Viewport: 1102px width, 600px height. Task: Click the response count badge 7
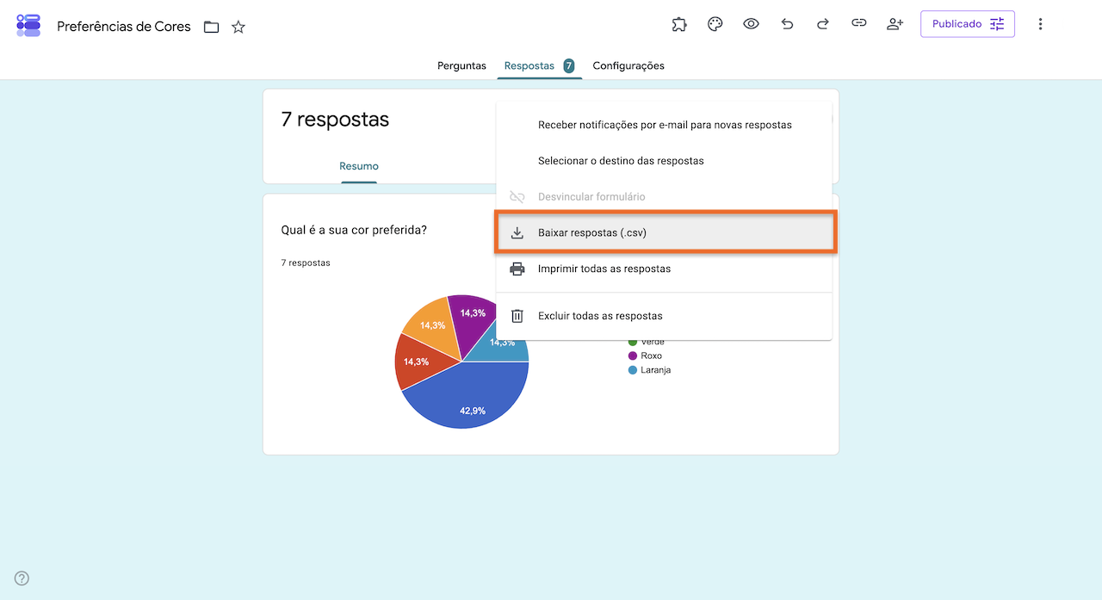[569, 65]
